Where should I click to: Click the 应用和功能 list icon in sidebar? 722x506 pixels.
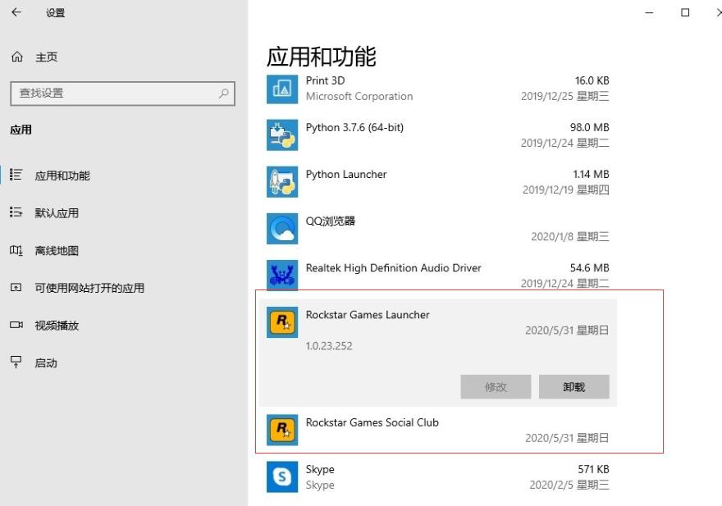(16, 175)
